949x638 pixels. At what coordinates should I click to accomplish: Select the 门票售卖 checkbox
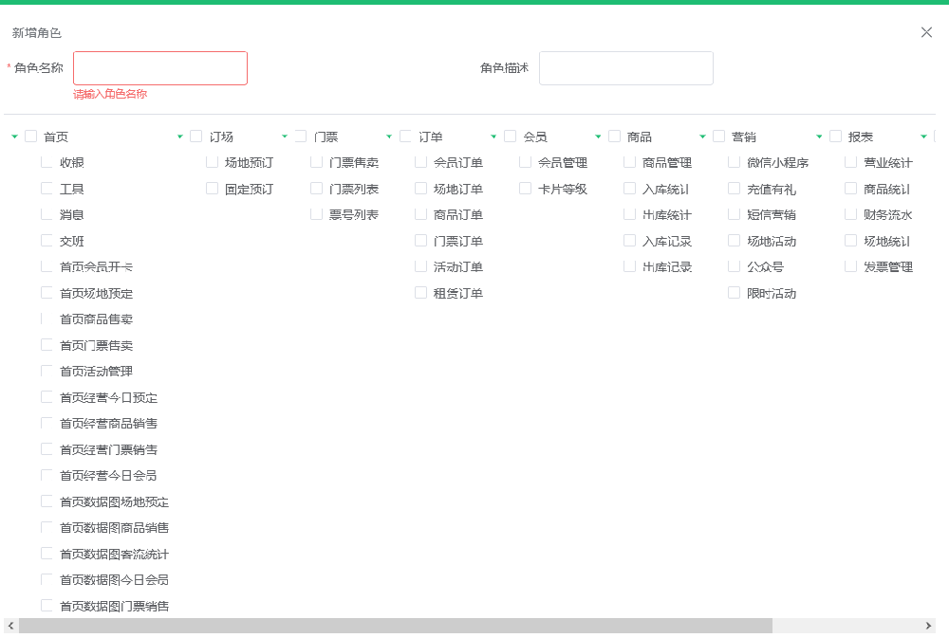317,162
